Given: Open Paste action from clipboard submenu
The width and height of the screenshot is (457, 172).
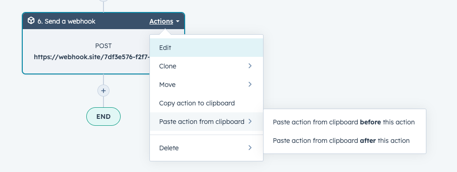Looking at the screenshot, I should (206, 122).
